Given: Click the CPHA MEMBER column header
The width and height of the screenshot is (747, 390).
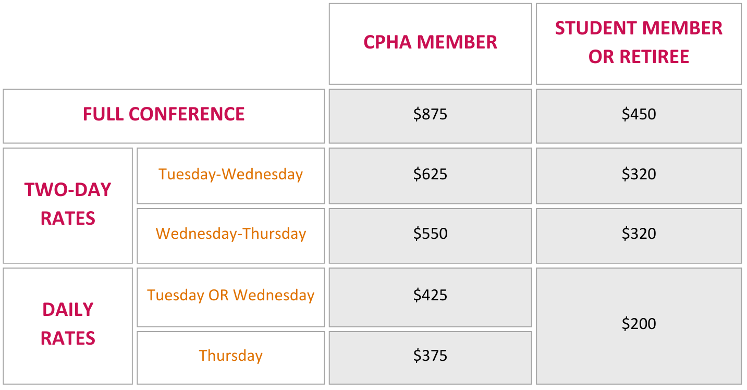Looking at the screenshot, I should (x=430, y=44).
